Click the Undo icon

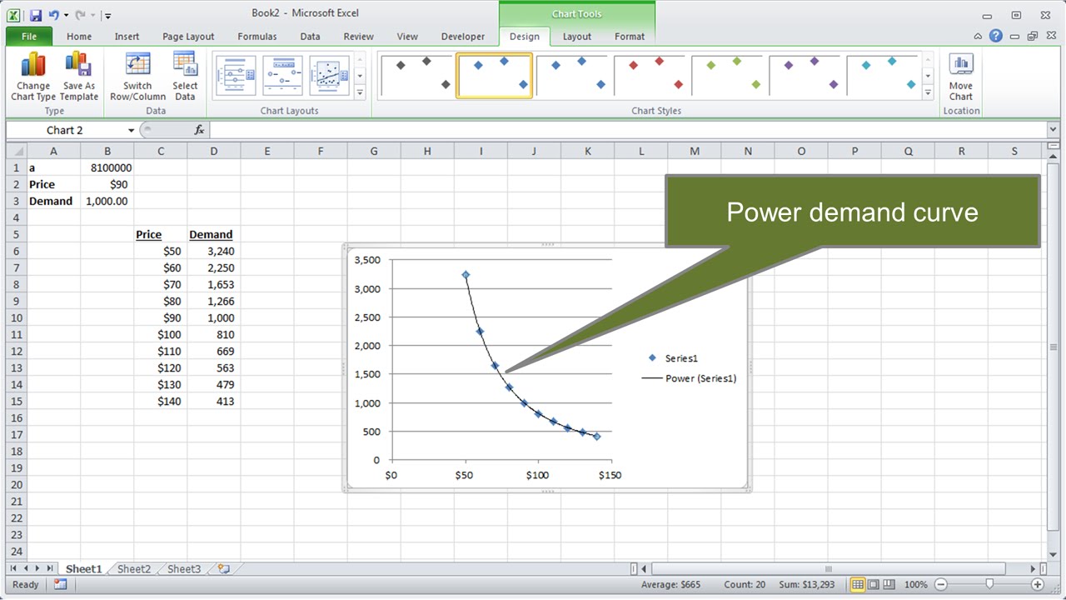pyautogui.click(x=54, y=15)
